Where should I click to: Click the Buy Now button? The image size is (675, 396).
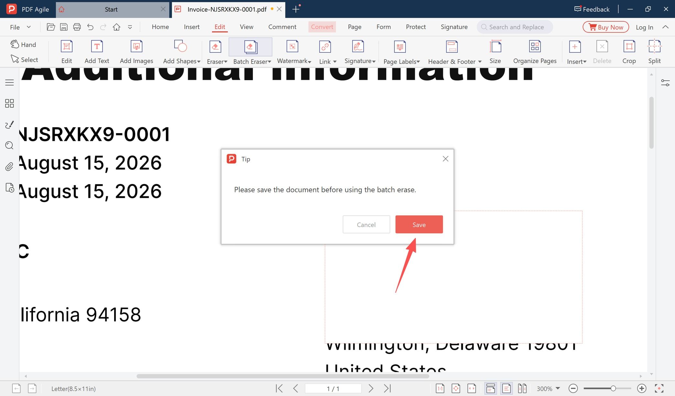[606, 27]
